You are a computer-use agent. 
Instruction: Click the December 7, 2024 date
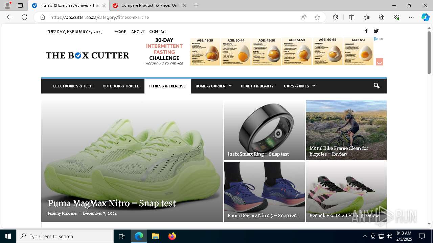100,213
